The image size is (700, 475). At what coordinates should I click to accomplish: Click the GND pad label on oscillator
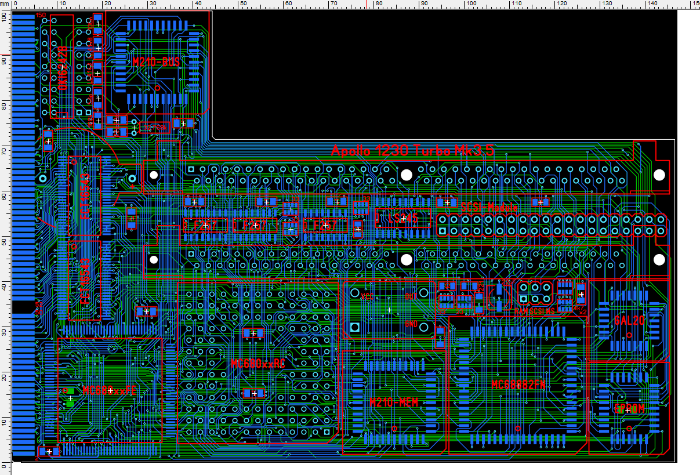click(x=411, y=324)
